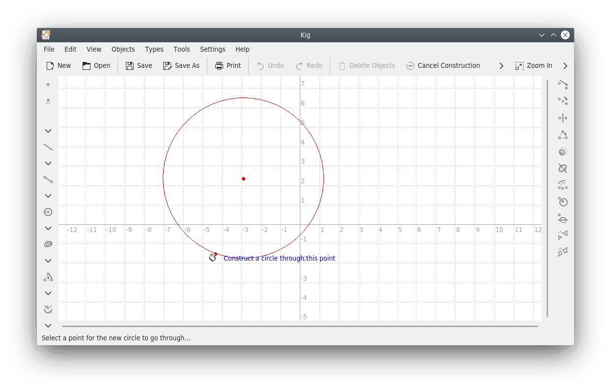Click the Zoom In button
Viewport: 611px width, 391px height.
pyautogui.click(x=534, y=66)
